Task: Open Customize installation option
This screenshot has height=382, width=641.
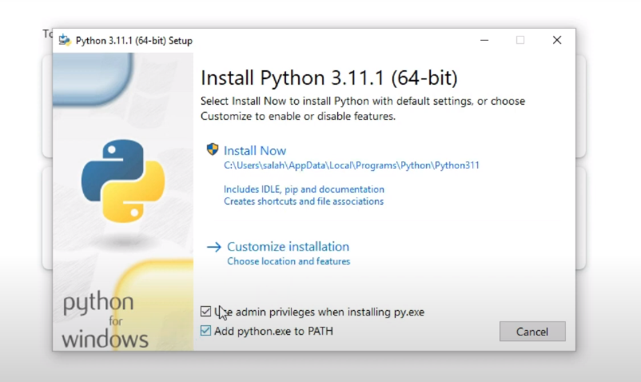Action: 288,247
